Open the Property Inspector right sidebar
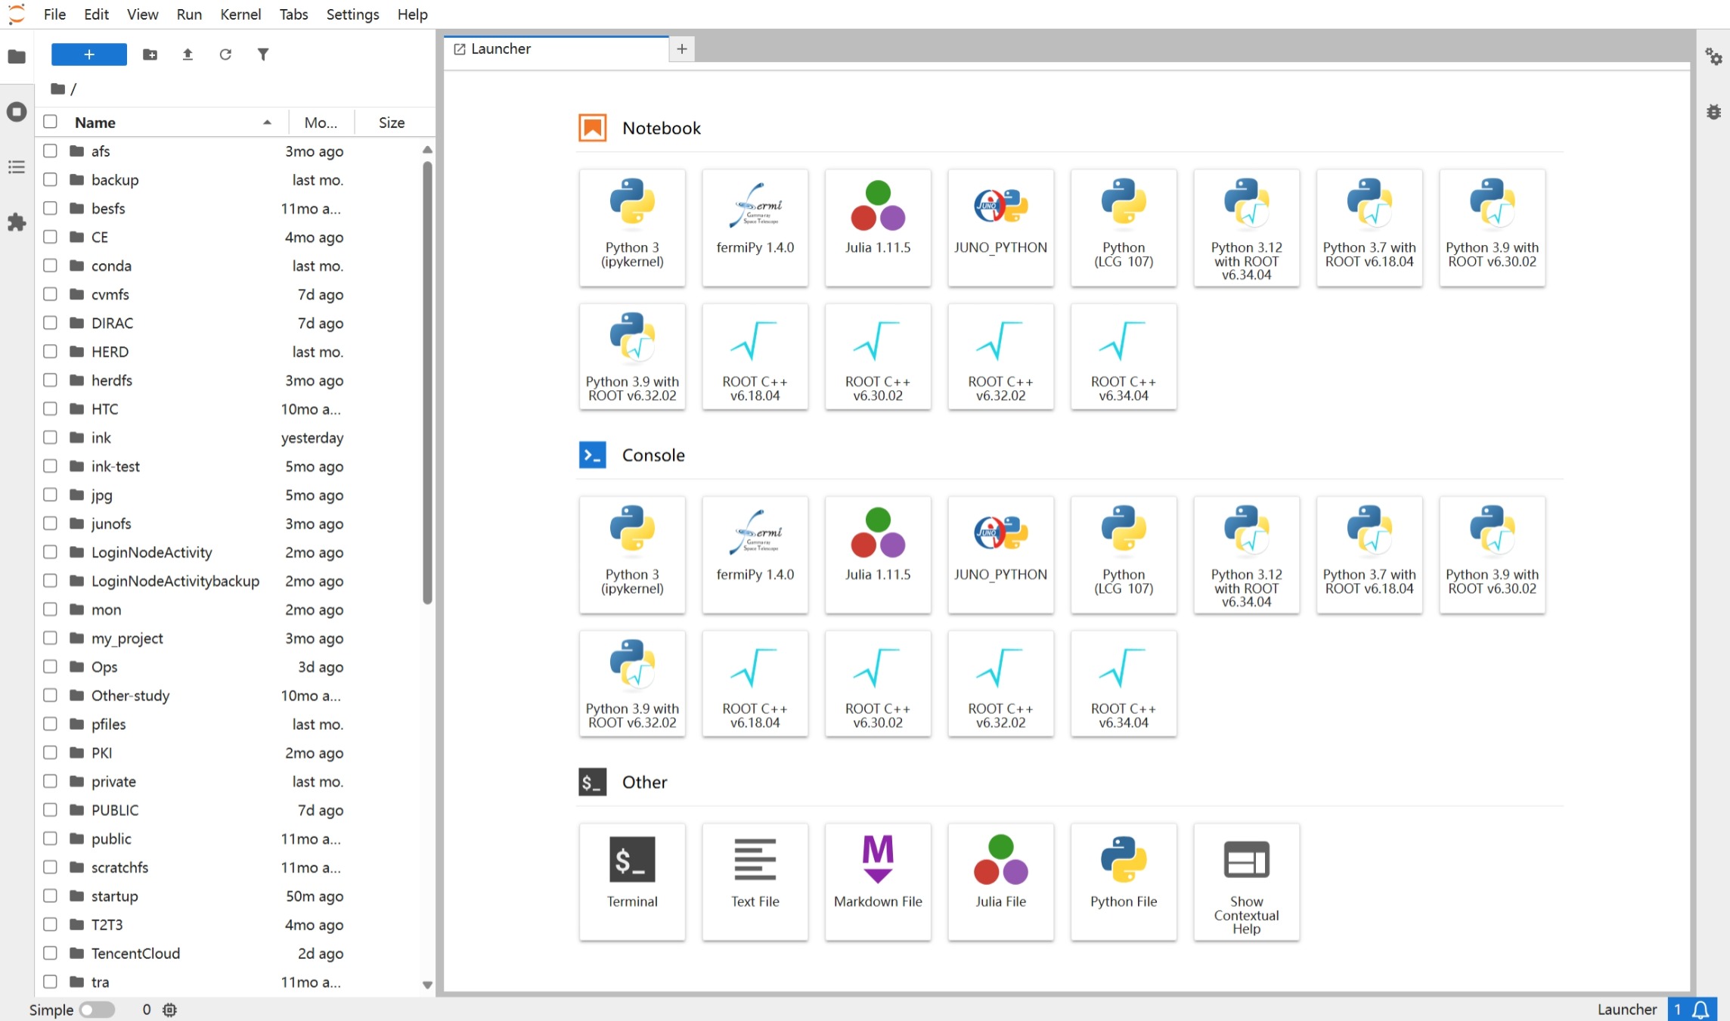This screenshot has width=1730, height=1021. [x=1713, y=57]
